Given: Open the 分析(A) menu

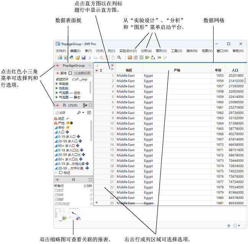Looking at the screenshot, I should 146,51.
